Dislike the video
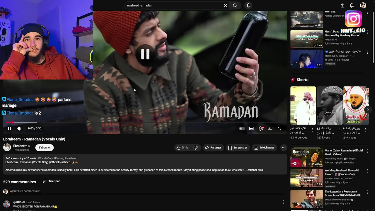This screenshot has height=211, width=375. [x=196, y=148]
